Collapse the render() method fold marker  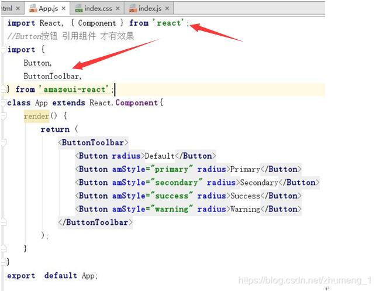(3, 116)
